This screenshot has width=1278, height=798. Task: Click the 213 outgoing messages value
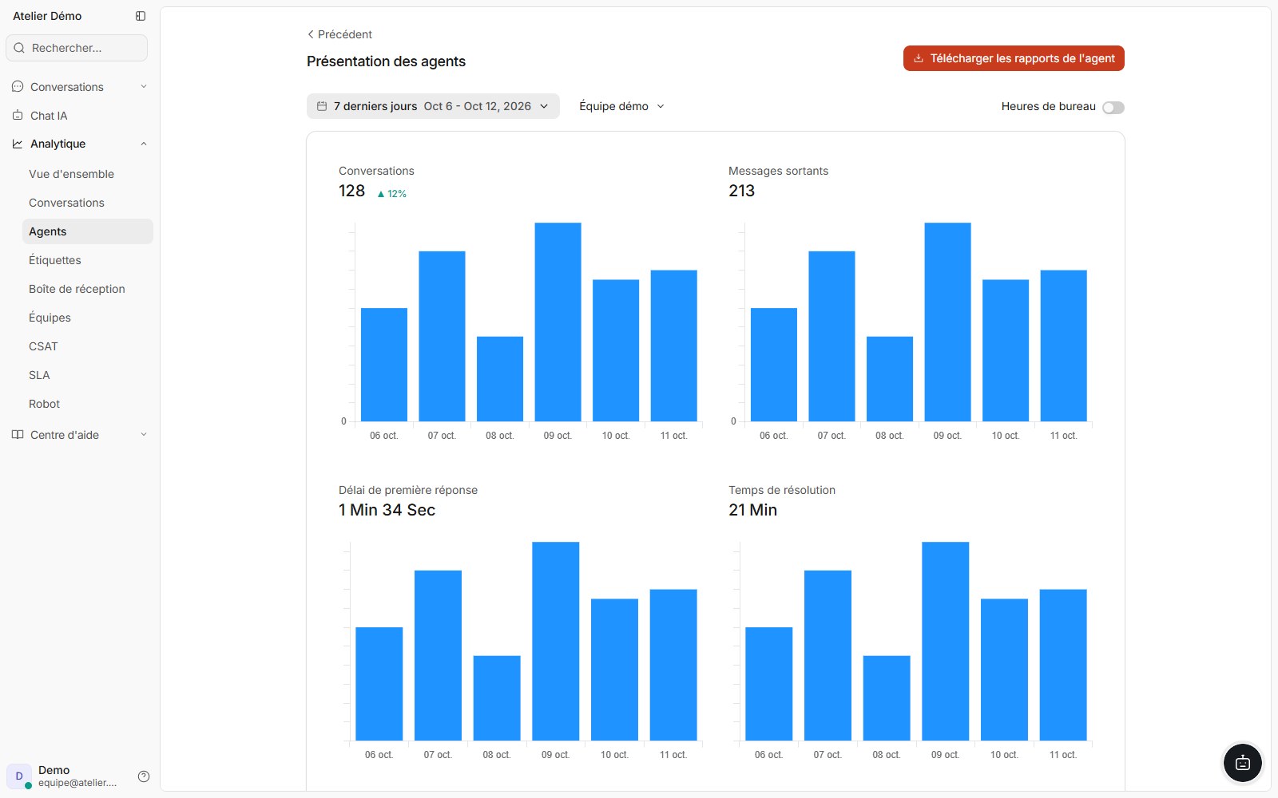(x=741, y=191)
